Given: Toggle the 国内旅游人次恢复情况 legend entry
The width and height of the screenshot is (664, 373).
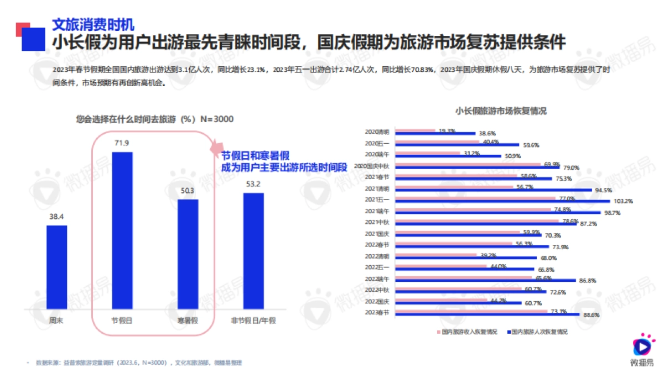Looking at the screenshot, I should point(541,330).
